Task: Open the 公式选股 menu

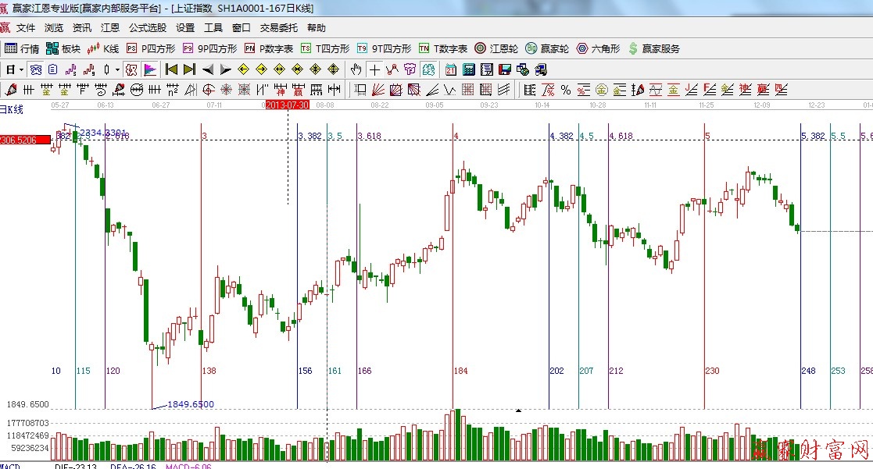Action: [x=147, y=28]
